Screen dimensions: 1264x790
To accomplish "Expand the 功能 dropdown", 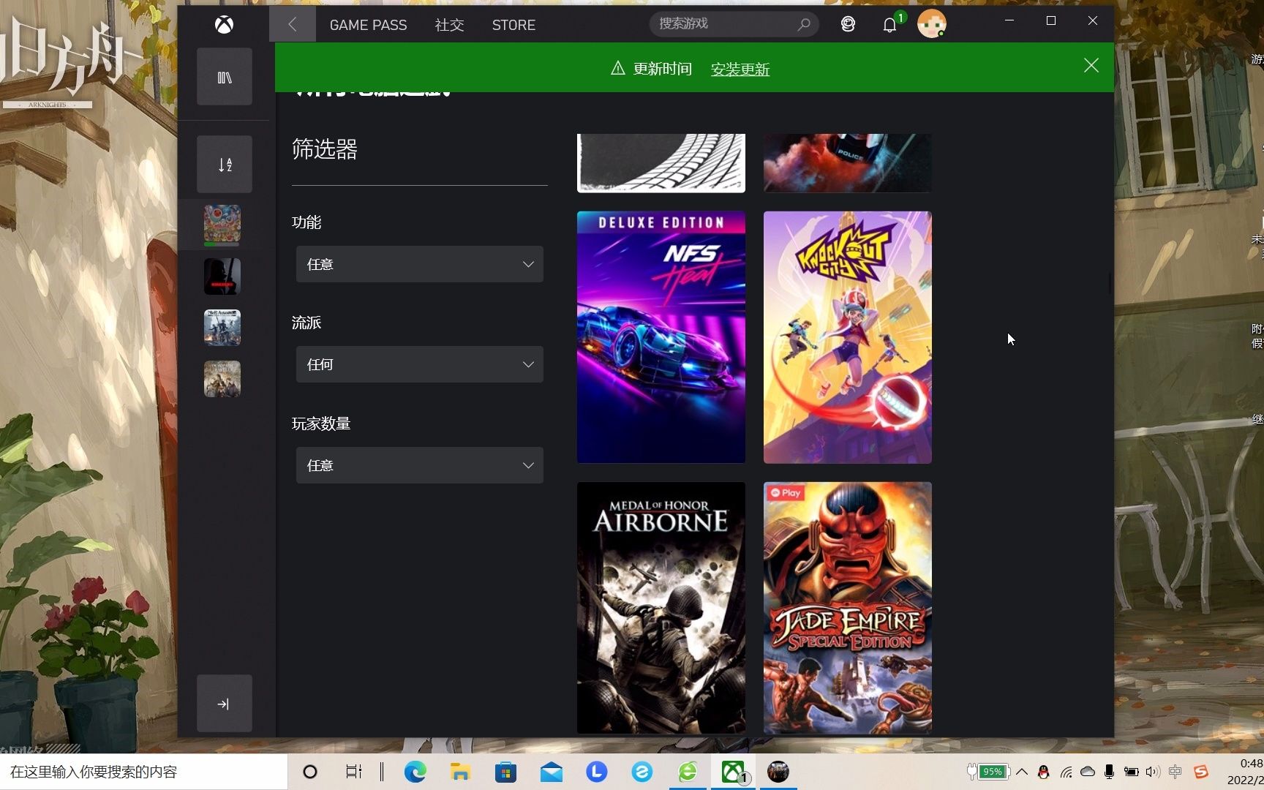I will [x=420, y=264].
